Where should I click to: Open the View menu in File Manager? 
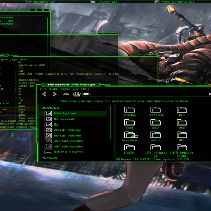[65, 89]
